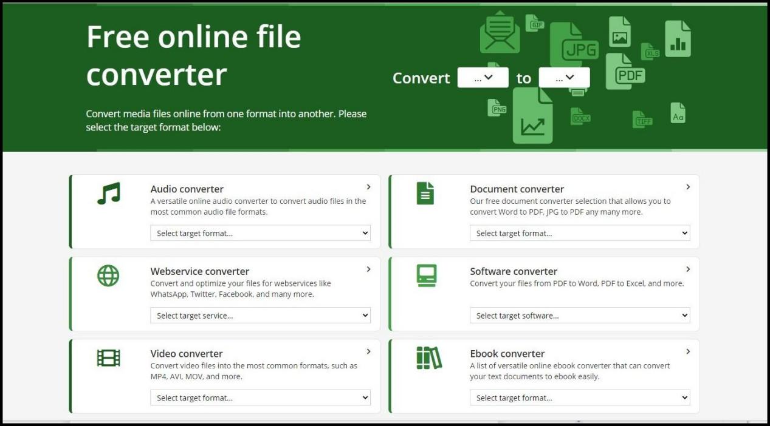Open the Document converter chevron arrow

pos(688,187)
